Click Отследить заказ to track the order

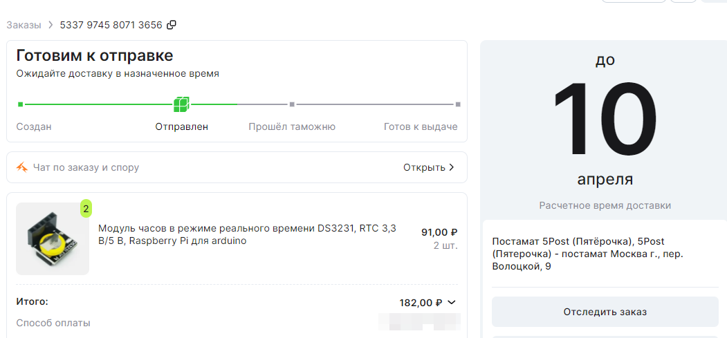click(x=605, y=312)
